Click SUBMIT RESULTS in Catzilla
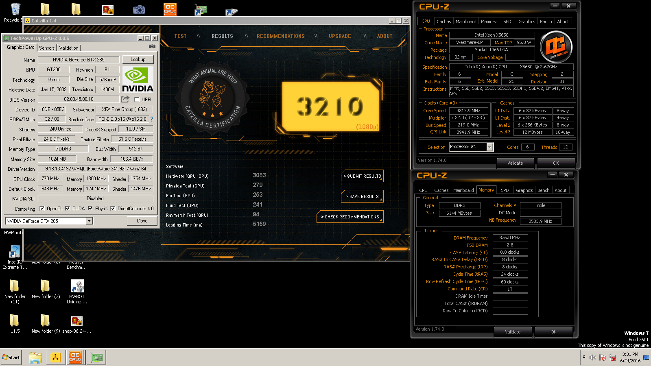The height and width of the screenshot is (366, 651). coord(362,176)
